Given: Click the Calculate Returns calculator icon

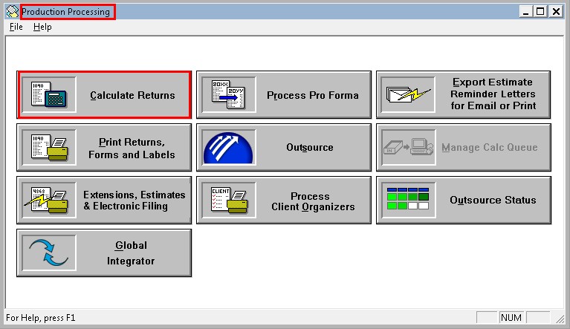Looking at the screenshot, I should tap(49, 94).
